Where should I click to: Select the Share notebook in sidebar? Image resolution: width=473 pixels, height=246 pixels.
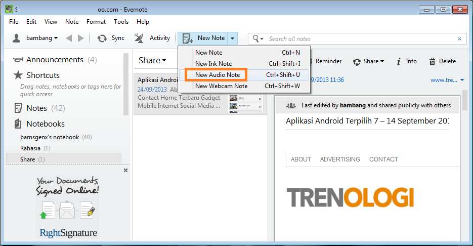pyautogui.click(x=64, y=159)
